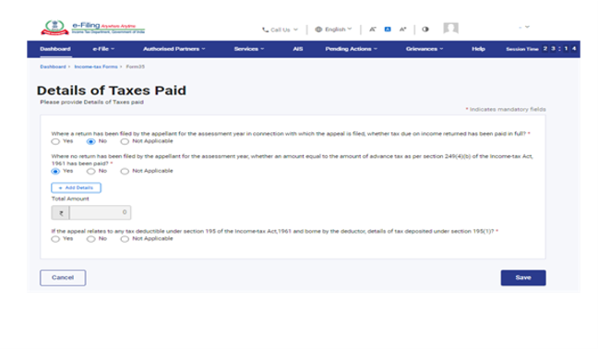Click the Save button
598x349 pixels.
tap(523, 278)
